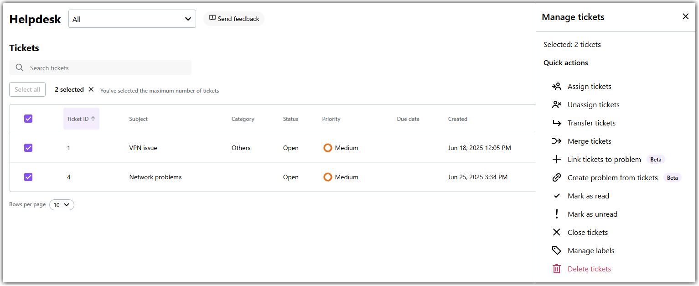The image size is (699, 286).
Task: Clear the selection with the X beside 2 selected
Action: coord(91,89)
